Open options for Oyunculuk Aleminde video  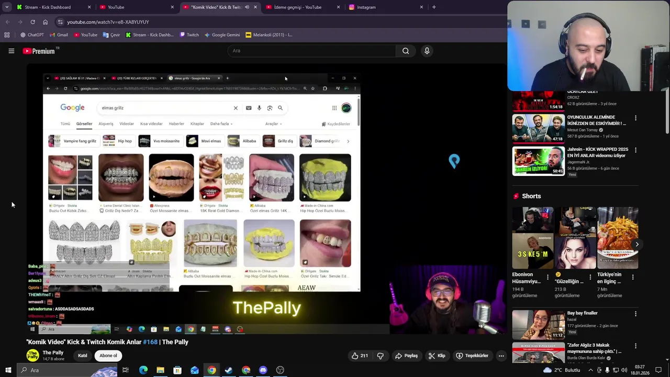[x=635, y=118]
